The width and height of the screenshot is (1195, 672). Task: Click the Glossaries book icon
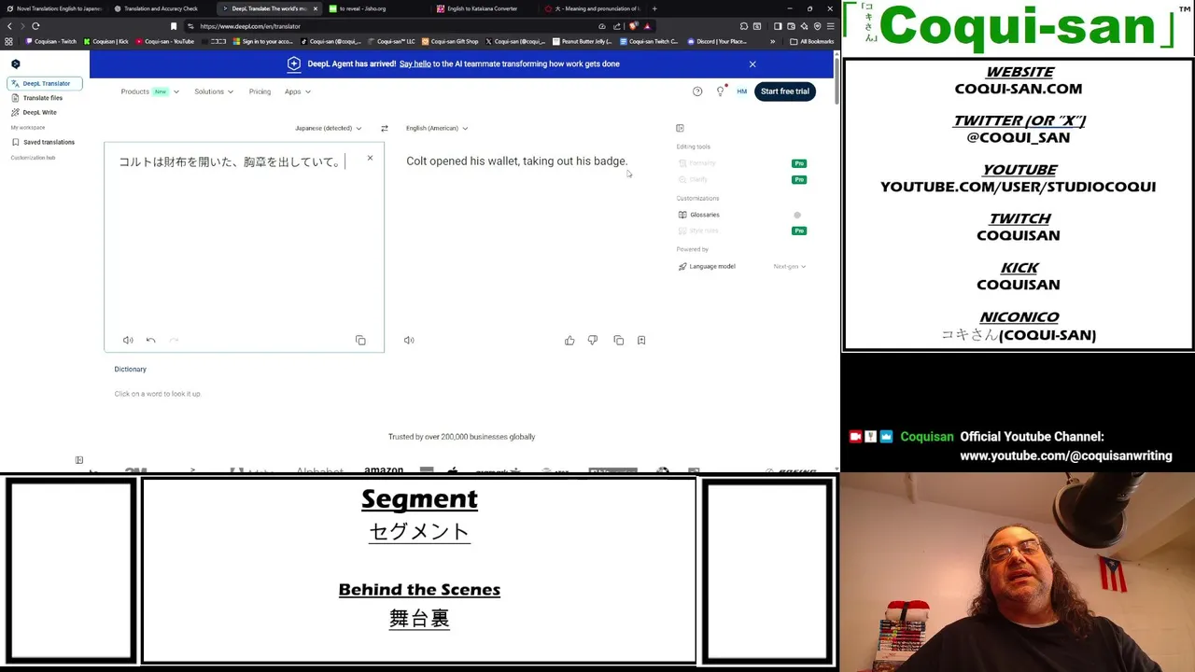(x=682, y=215)
